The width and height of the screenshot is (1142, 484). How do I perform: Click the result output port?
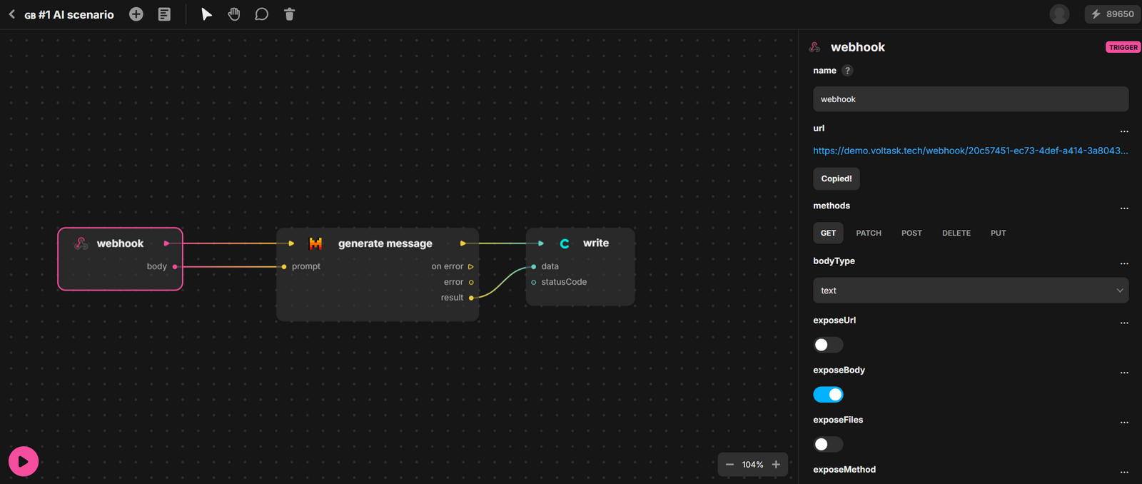(x=471, y=298)
